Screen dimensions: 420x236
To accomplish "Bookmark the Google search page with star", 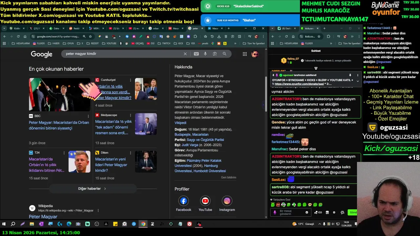I will [90, 36].
